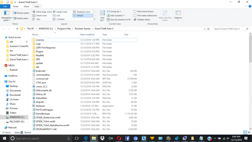
Task: Open Microsoft Edge from taskbar
Action: click(86, 138)
